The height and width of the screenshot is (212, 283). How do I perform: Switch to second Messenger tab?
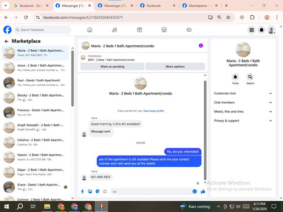click(x=115, y=6)
